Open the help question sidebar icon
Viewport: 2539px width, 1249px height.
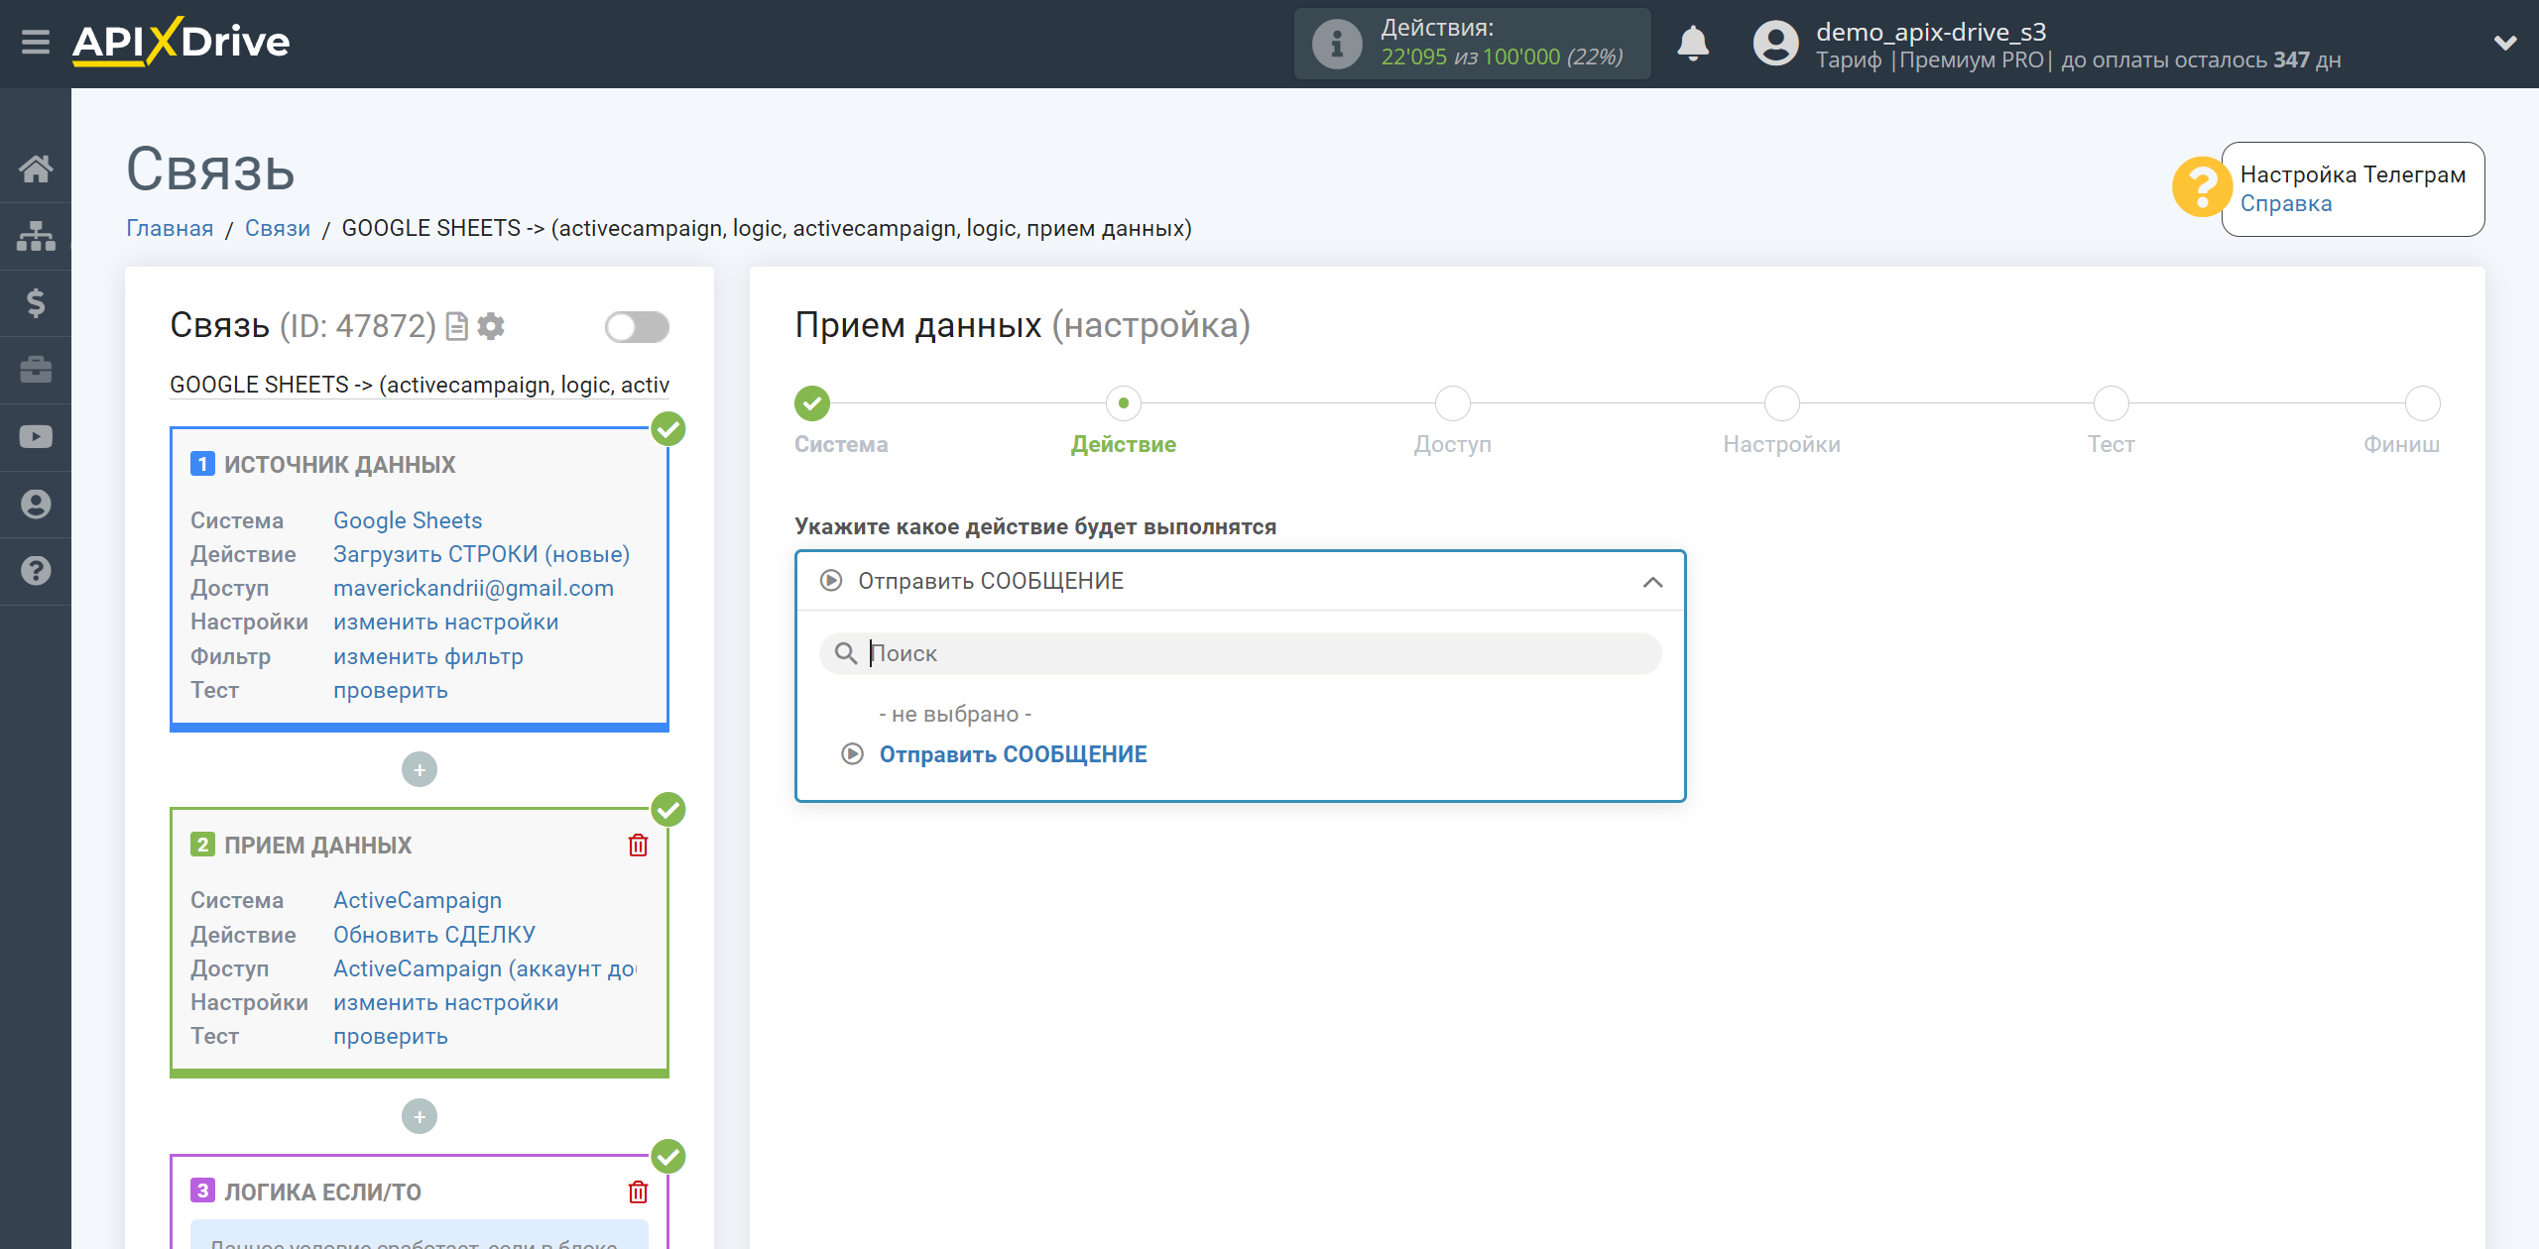(36, 571)
